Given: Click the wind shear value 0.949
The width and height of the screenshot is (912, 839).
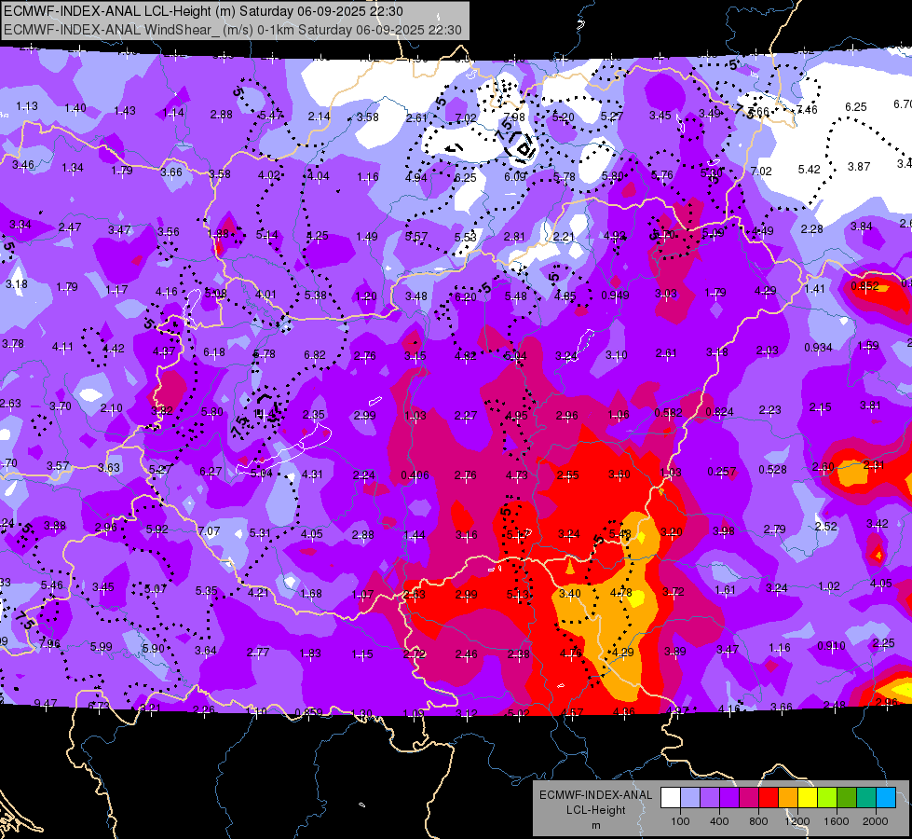Looking at the screenshot, I should (x=616, y=296).
